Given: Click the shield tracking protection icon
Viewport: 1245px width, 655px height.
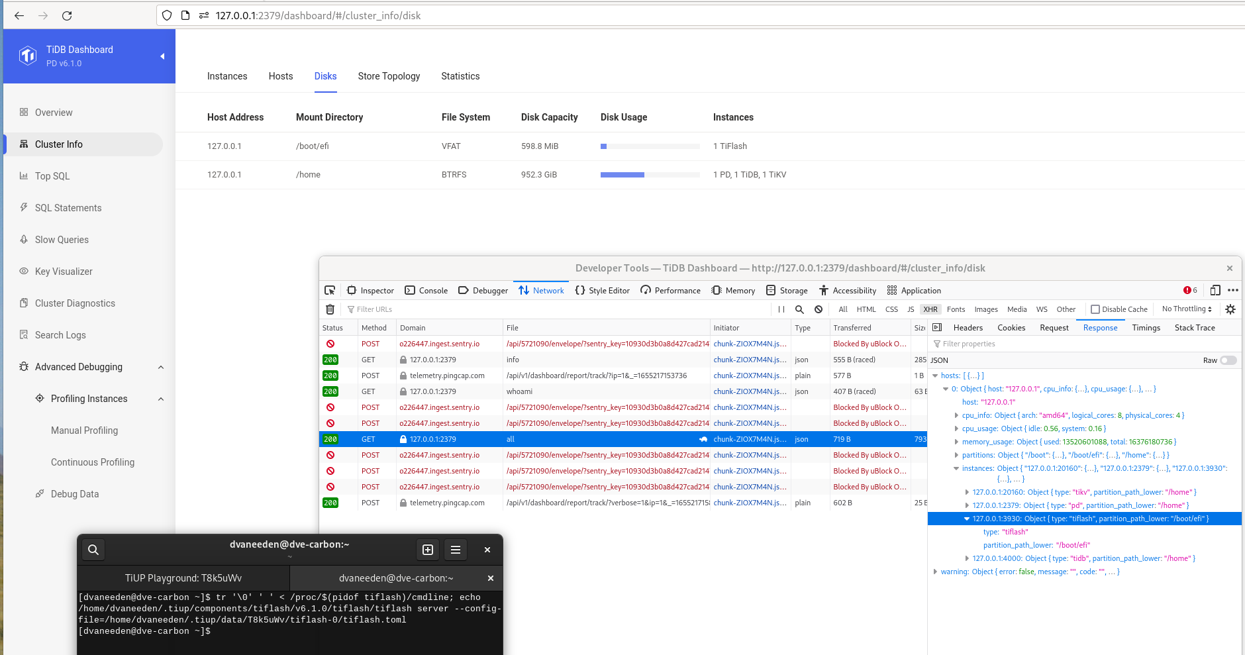Looking at the screenshot, I should pyautogui.click(x=167, y=15).
